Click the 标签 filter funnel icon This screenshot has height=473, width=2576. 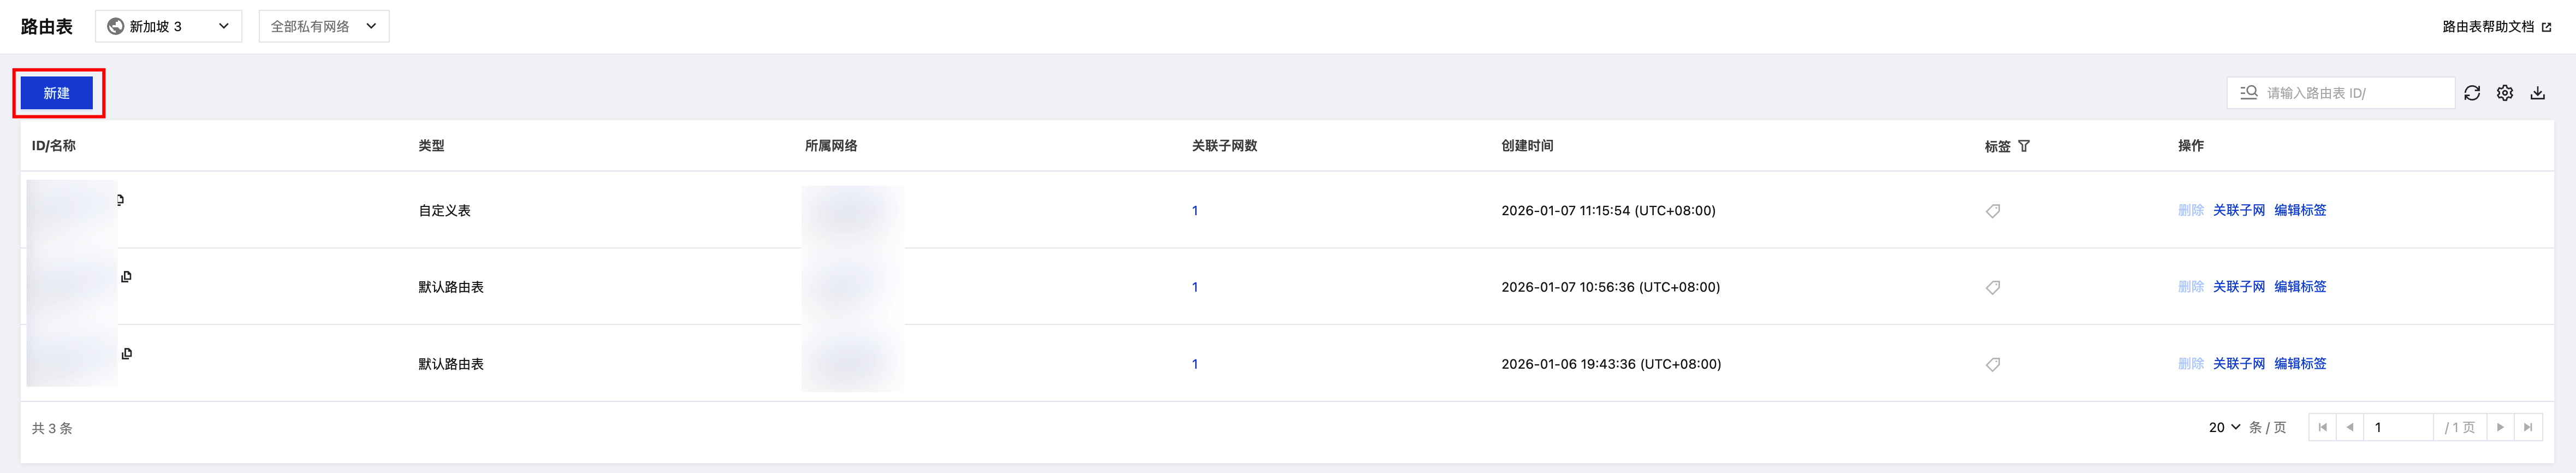(2024, 146)
